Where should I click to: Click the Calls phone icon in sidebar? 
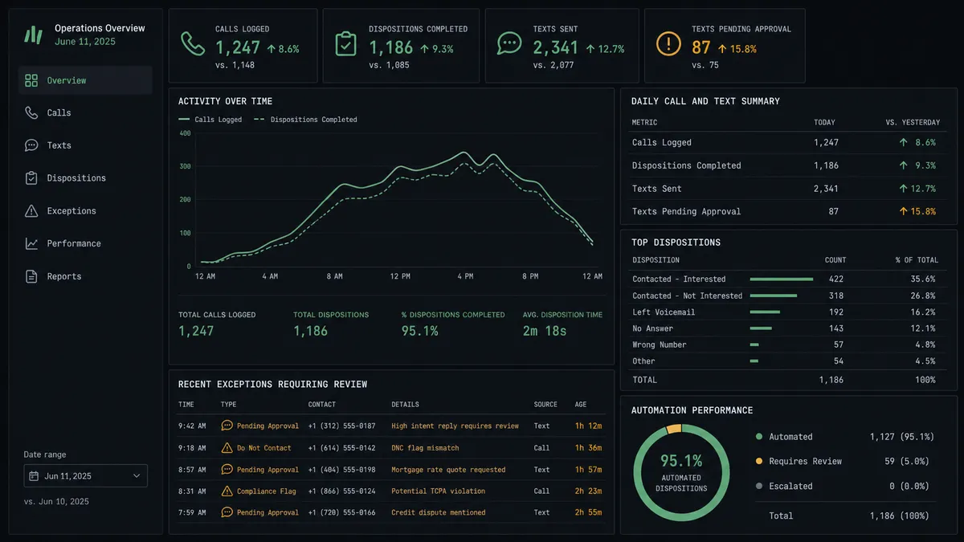31,113
